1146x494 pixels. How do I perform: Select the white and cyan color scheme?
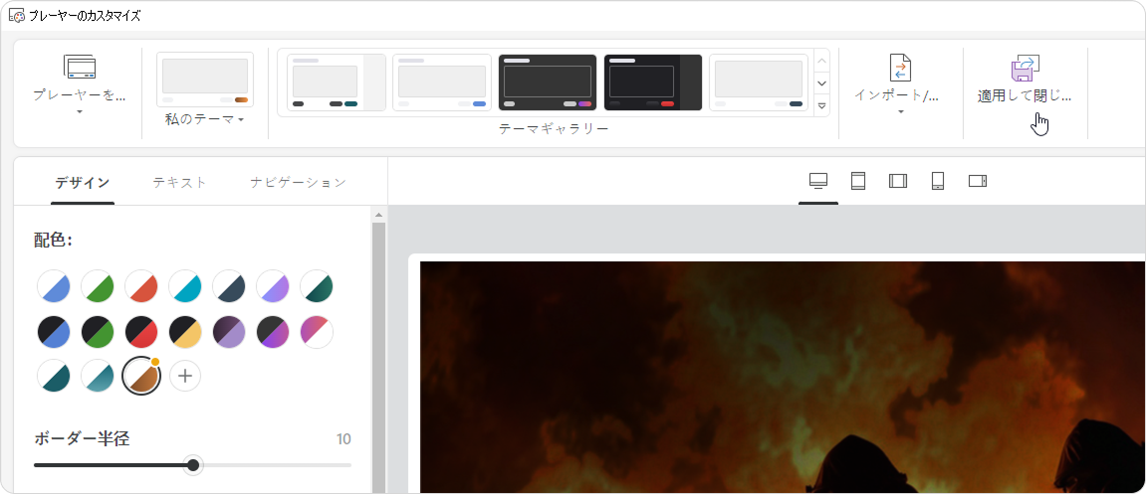[x=185, y=286]
